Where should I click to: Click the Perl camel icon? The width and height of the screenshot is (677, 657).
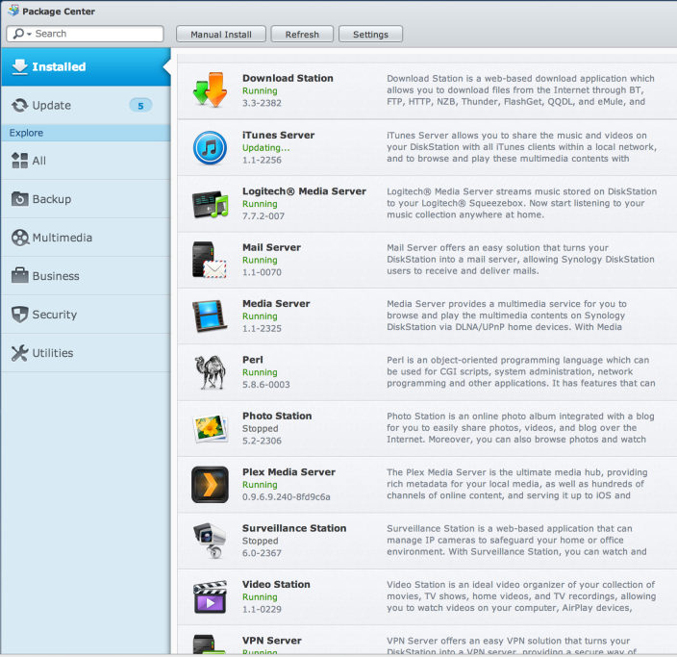tap(211, 372)
